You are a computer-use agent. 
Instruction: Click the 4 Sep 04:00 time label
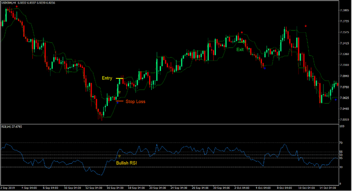[x=29, y=188]
